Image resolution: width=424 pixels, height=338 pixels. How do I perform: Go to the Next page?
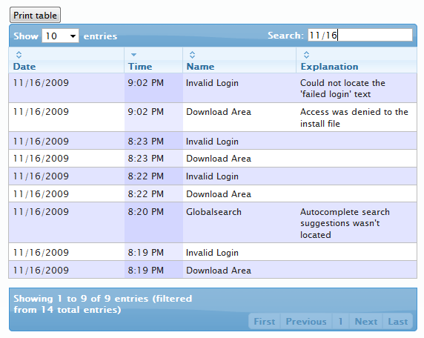point(366,321)
